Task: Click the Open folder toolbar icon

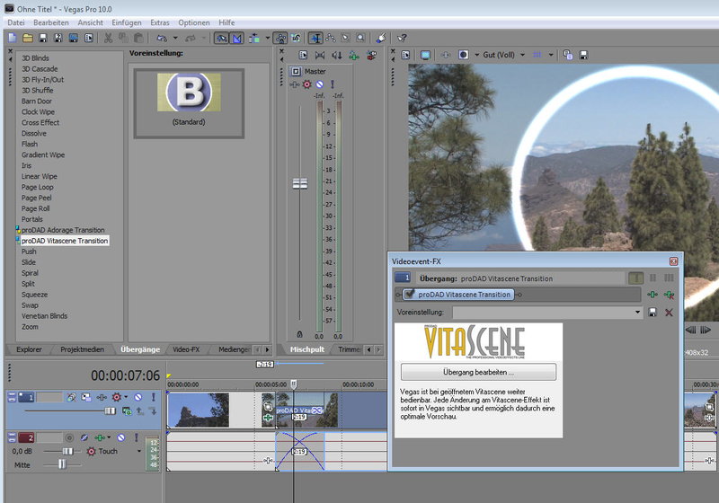Action: pos(28,38)
